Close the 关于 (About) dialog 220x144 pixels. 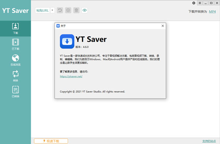[162, 26]
